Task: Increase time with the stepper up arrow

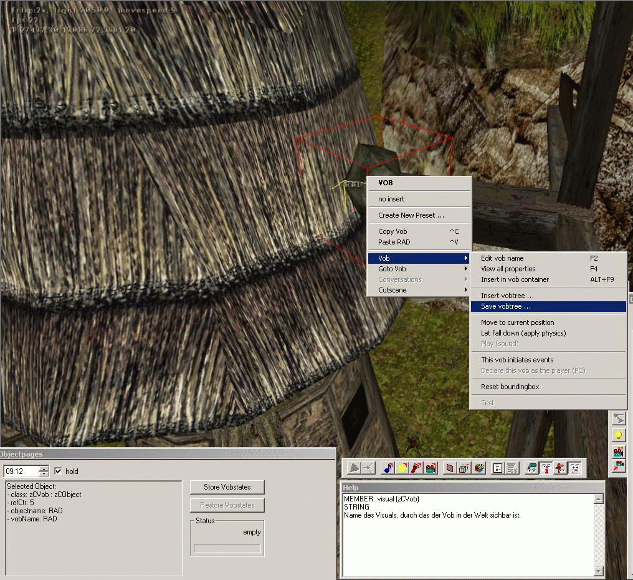Action: (44, 468)
